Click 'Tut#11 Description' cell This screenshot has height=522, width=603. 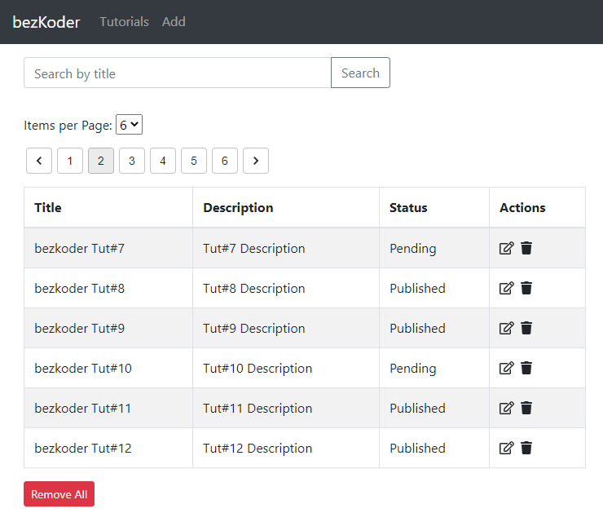pos(286,408)
